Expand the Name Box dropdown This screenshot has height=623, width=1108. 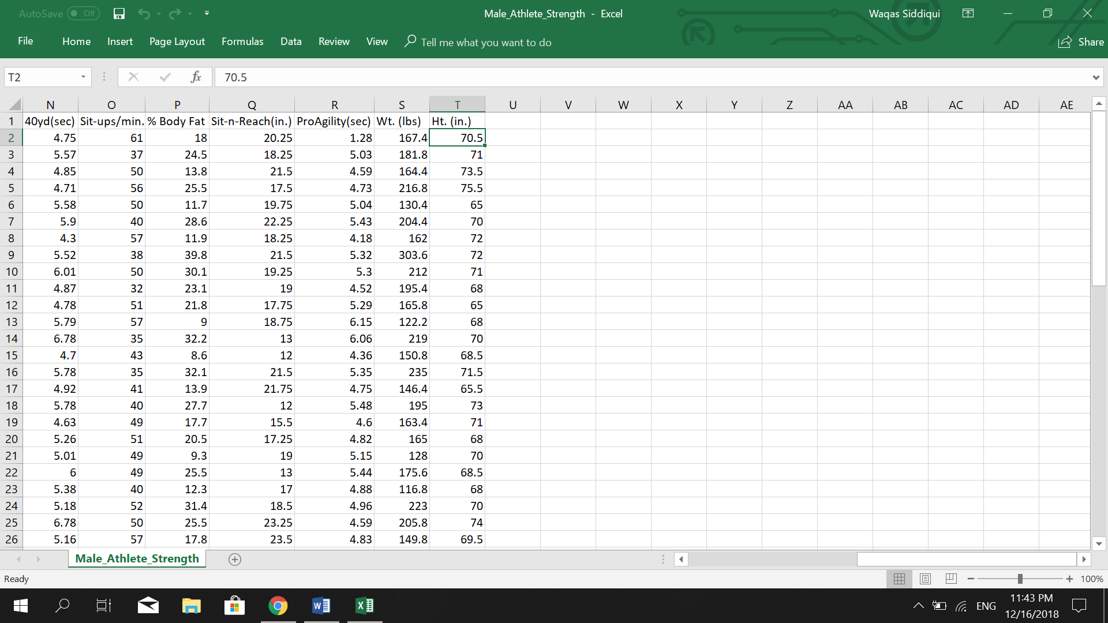pyautogui.click(x=83, y=77)
